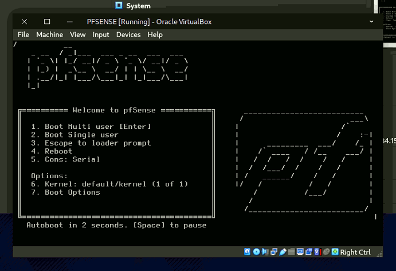
Task: Open the Machine menu
Action: click(x=49, y=34)
